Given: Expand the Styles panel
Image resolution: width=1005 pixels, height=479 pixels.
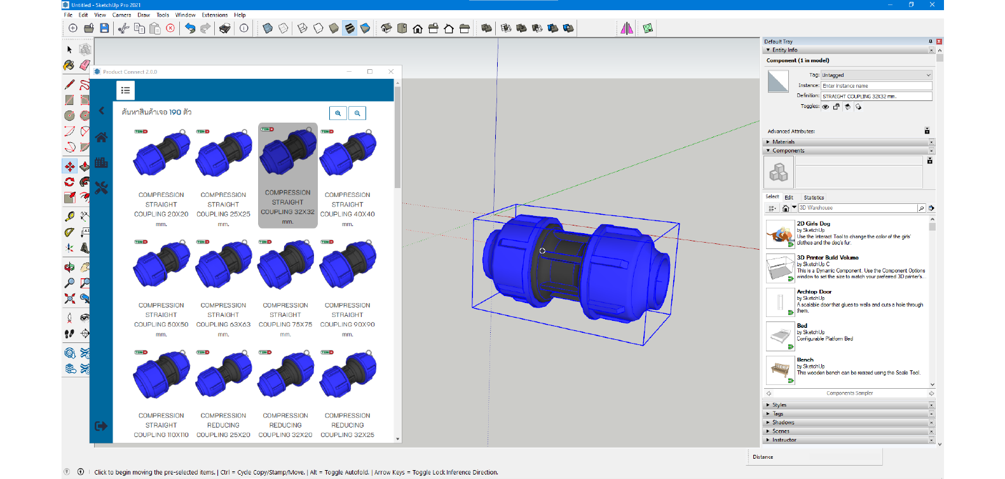Looking at the screenshot, I should click(x=768, y=405).
